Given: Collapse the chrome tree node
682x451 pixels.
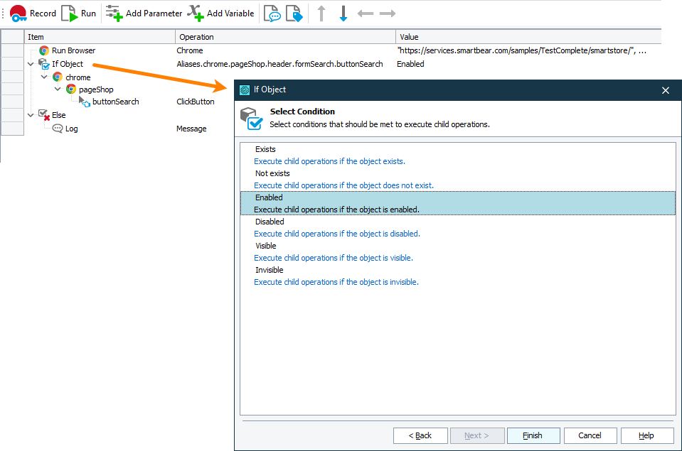Looking at the screenshot, I should click(x=44, y=77).
